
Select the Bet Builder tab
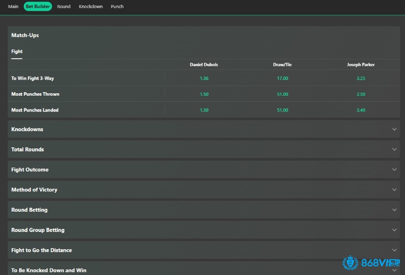(x=37, y=7)
